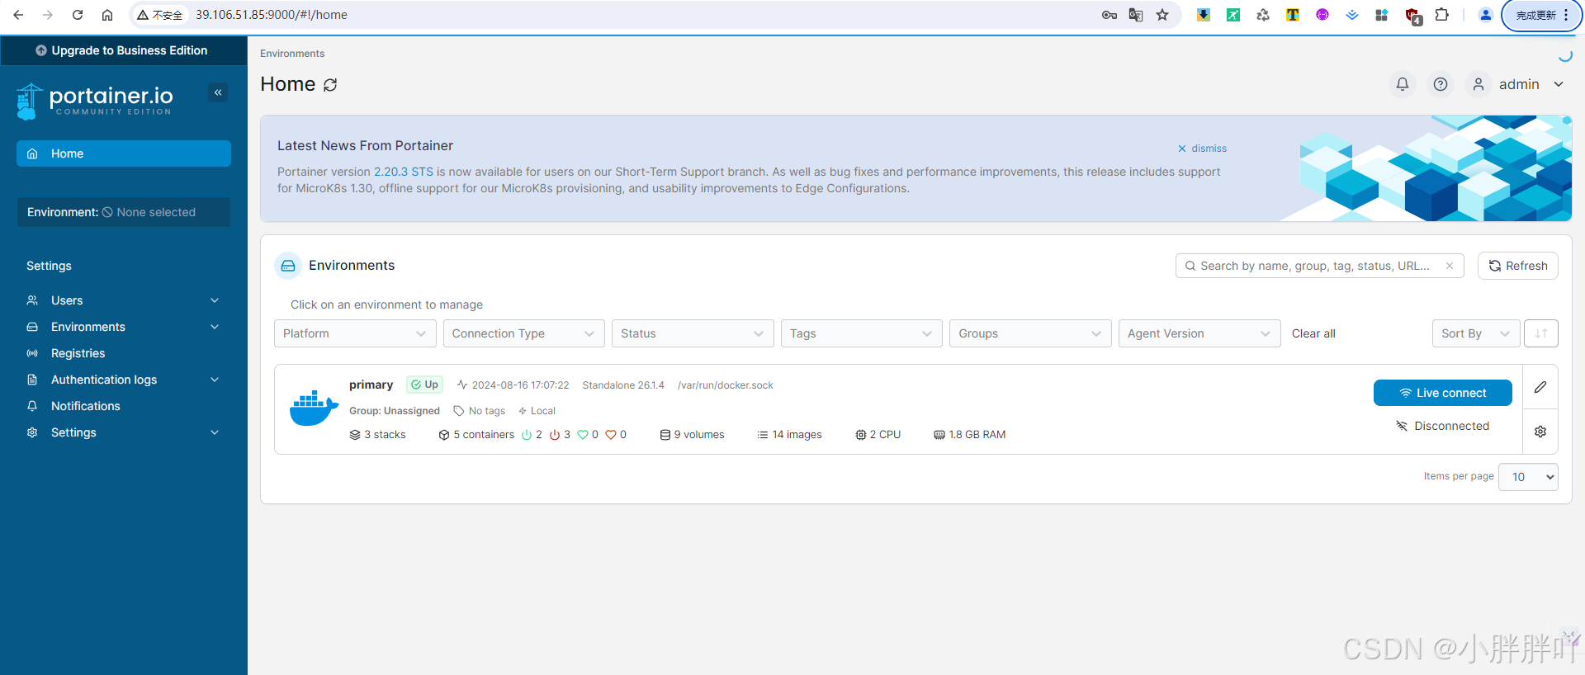Viewport: 1585px width, 675px height.
Task: Go back with the browser back arrow
Action: pos(18,15)
